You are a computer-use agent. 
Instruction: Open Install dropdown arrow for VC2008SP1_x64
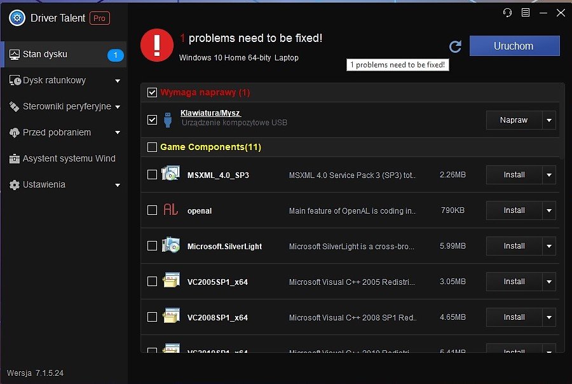(x=549, y=317)
